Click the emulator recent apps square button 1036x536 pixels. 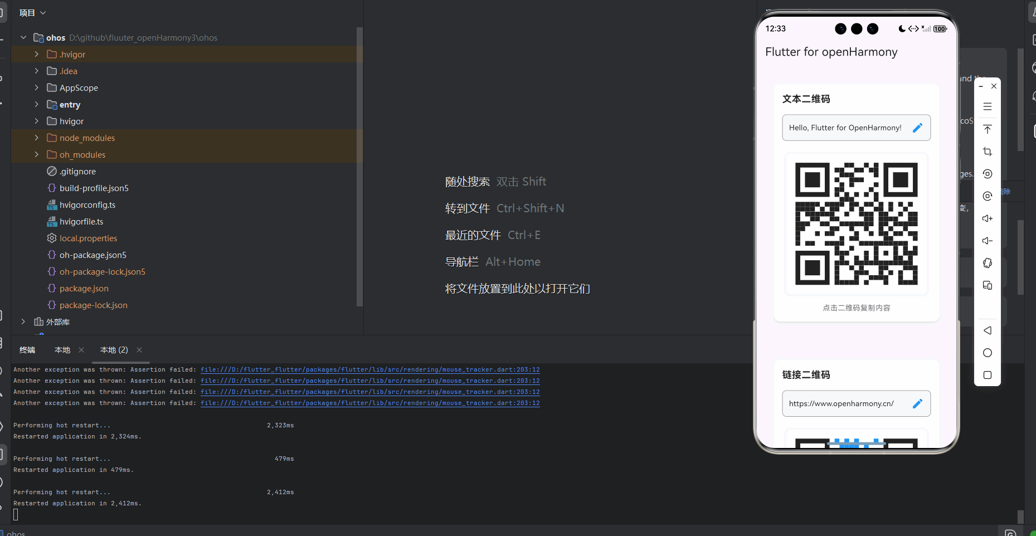988,375
